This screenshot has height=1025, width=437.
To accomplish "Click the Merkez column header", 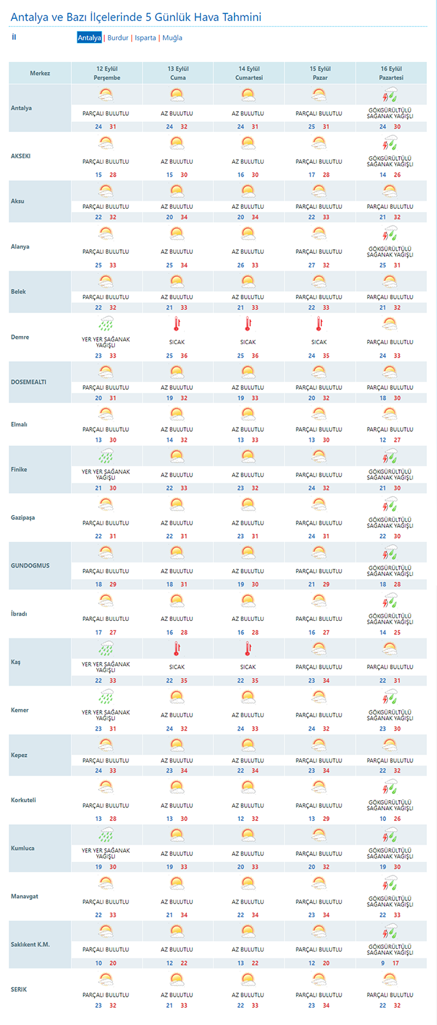I will [x=40, y=73].
